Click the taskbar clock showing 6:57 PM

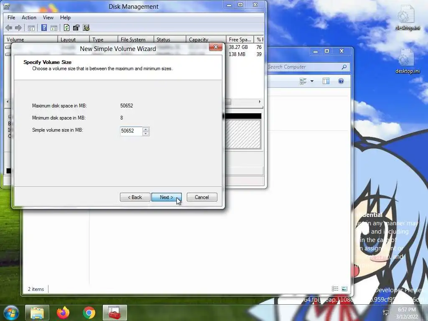407,313
